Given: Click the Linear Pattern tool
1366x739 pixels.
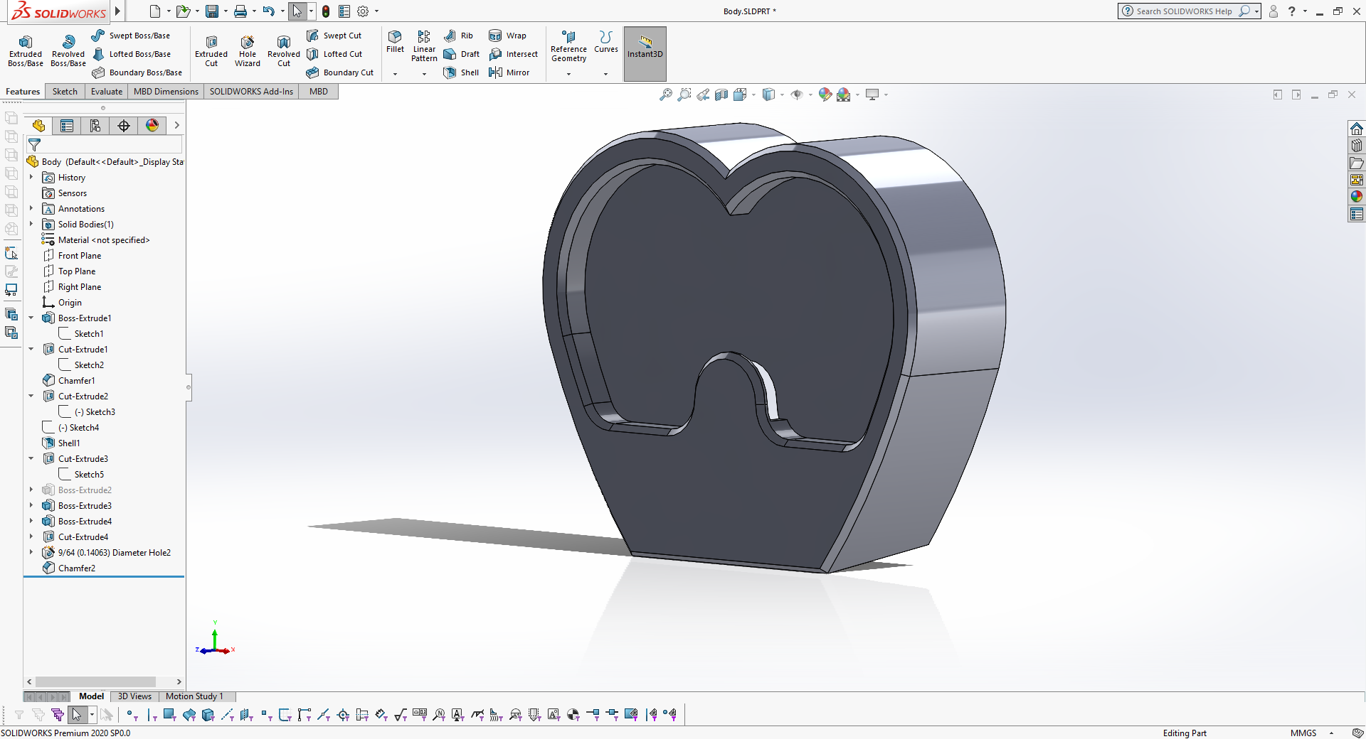Looking at the screenshot, I should [x=424, y=46].
